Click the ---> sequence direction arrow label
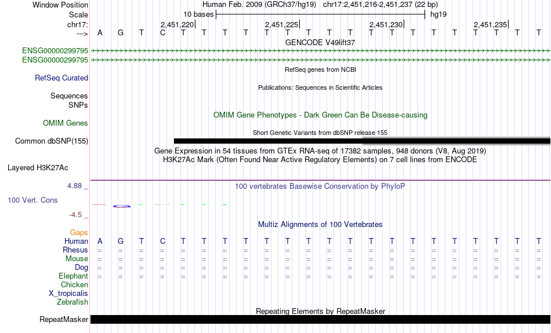Viewport: 551px width, 333px height. pos(82,34)
